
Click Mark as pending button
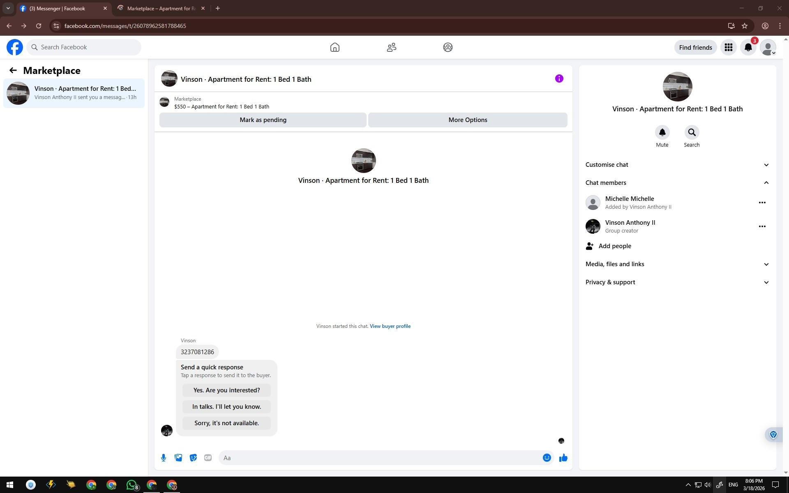click(263, 120)
